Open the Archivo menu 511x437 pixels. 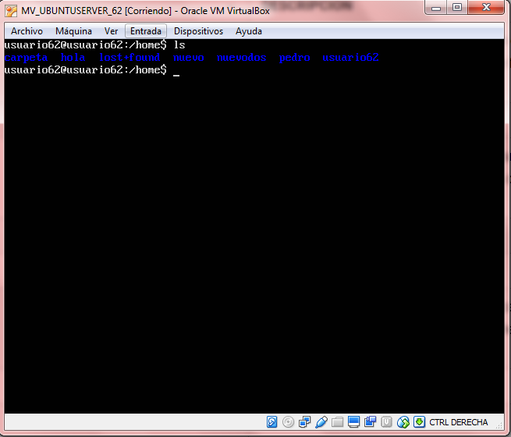coord(27,31)
